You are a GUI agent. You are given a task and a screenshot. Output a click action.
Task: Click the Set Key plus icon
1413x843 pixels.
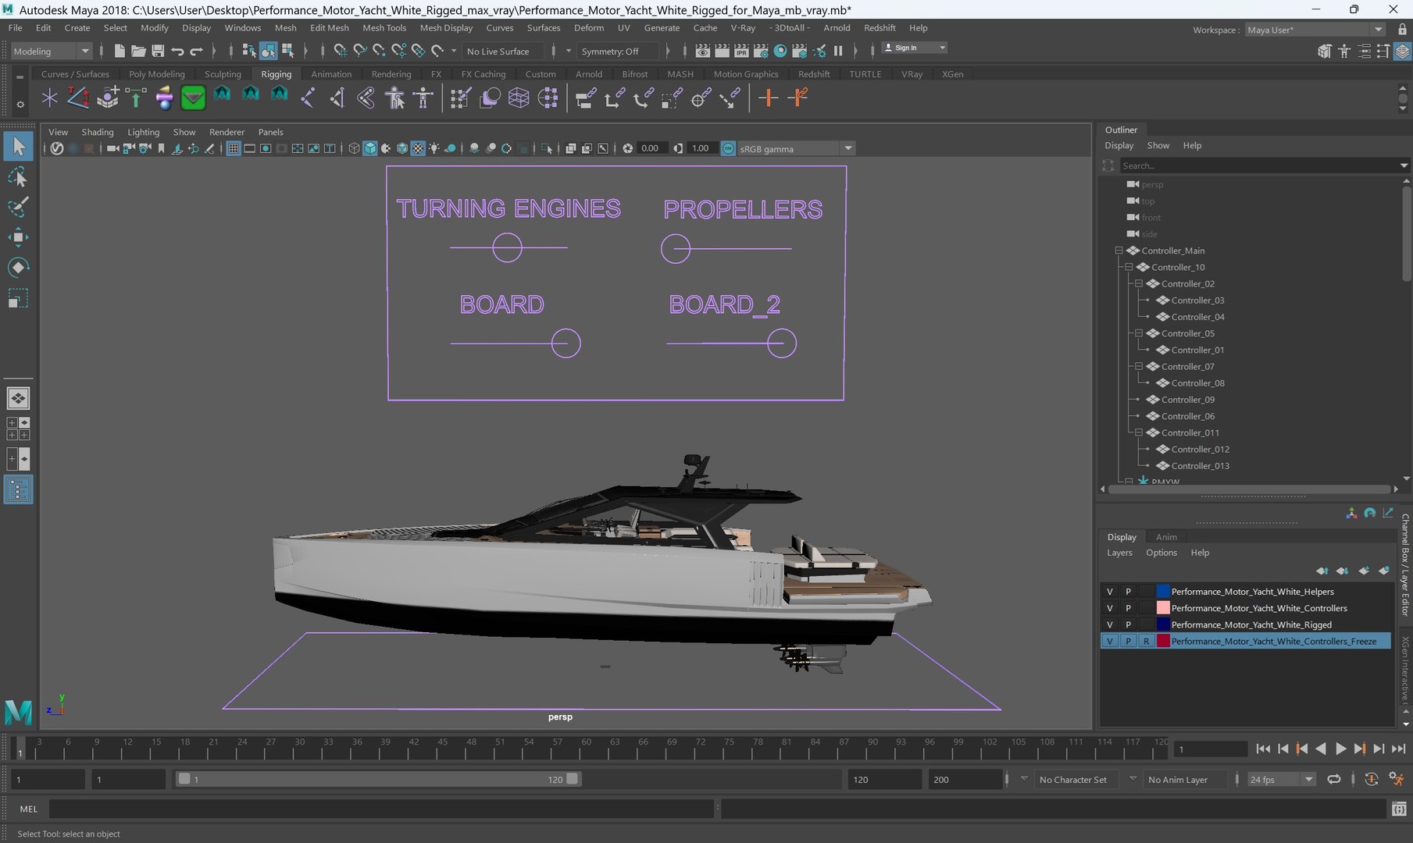(769, 98)
